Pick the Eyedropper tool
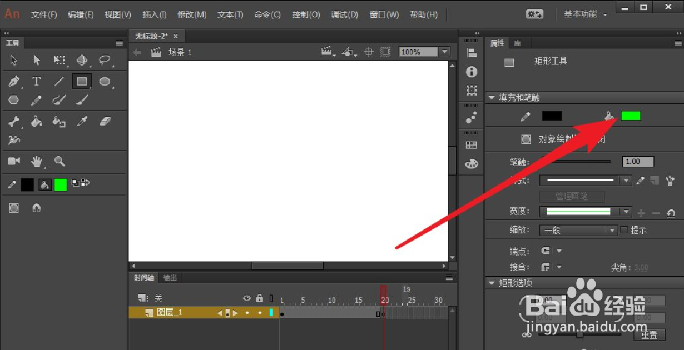Screen dimensions: 684x350 point(82,121)
